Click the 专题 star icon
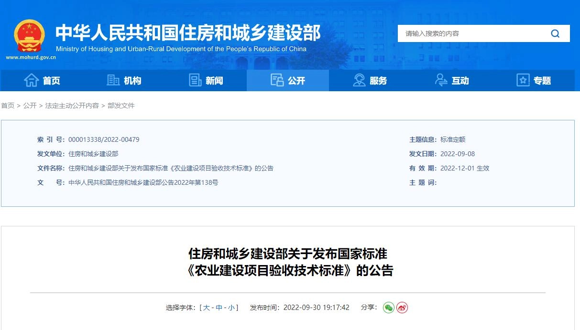580x330 pixels. coord(523,80)
